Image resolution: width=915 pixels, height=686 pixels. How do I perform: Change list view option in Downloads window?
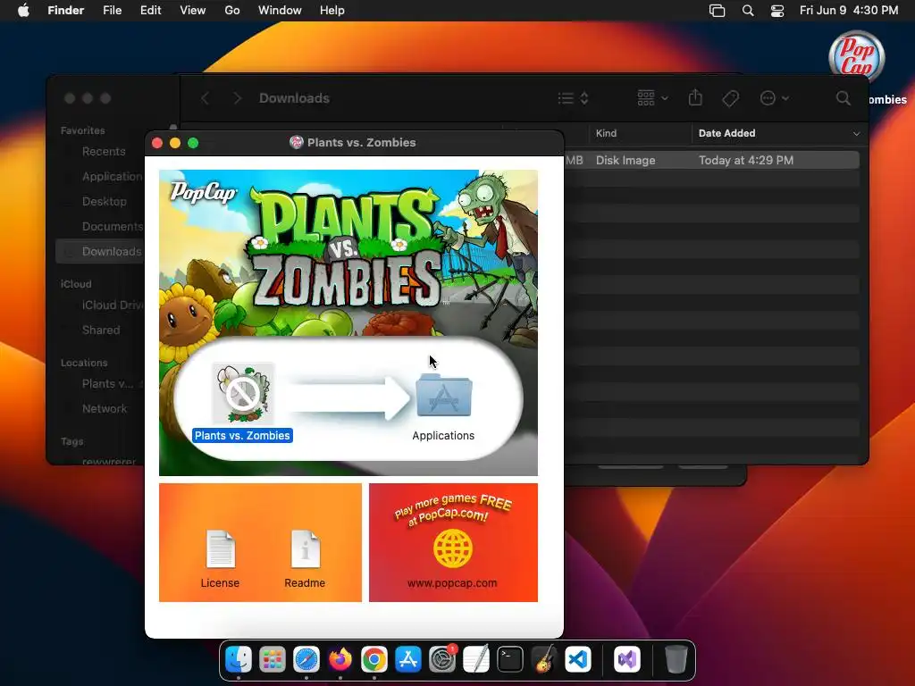573,98
